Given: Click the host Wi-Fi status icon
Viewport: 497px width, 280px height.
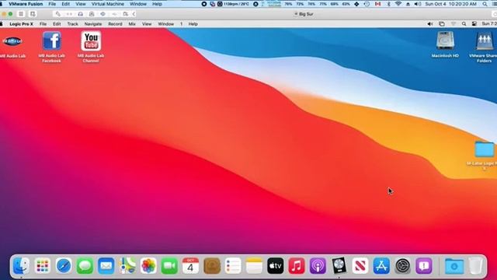Looking at the screenshot, I should click(x=398, y=4).
